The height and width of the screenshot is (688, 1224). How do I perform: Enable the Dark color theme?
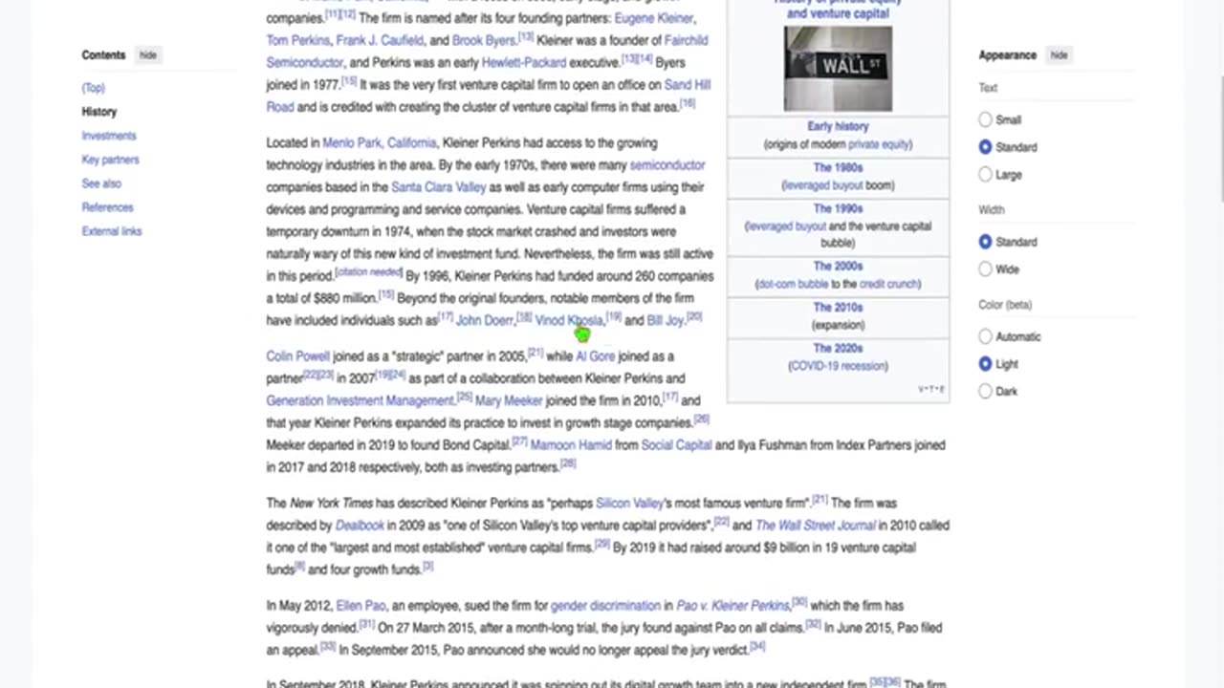[x=985, y=391]
